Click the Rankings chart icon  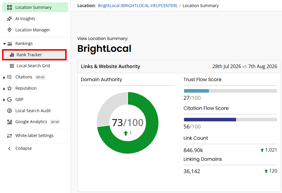pos(9,44)
